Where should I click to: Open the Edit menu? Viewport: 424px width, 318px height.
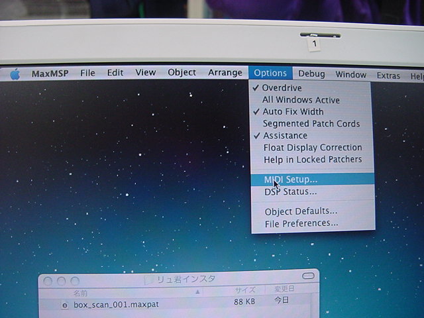(115, 73)
